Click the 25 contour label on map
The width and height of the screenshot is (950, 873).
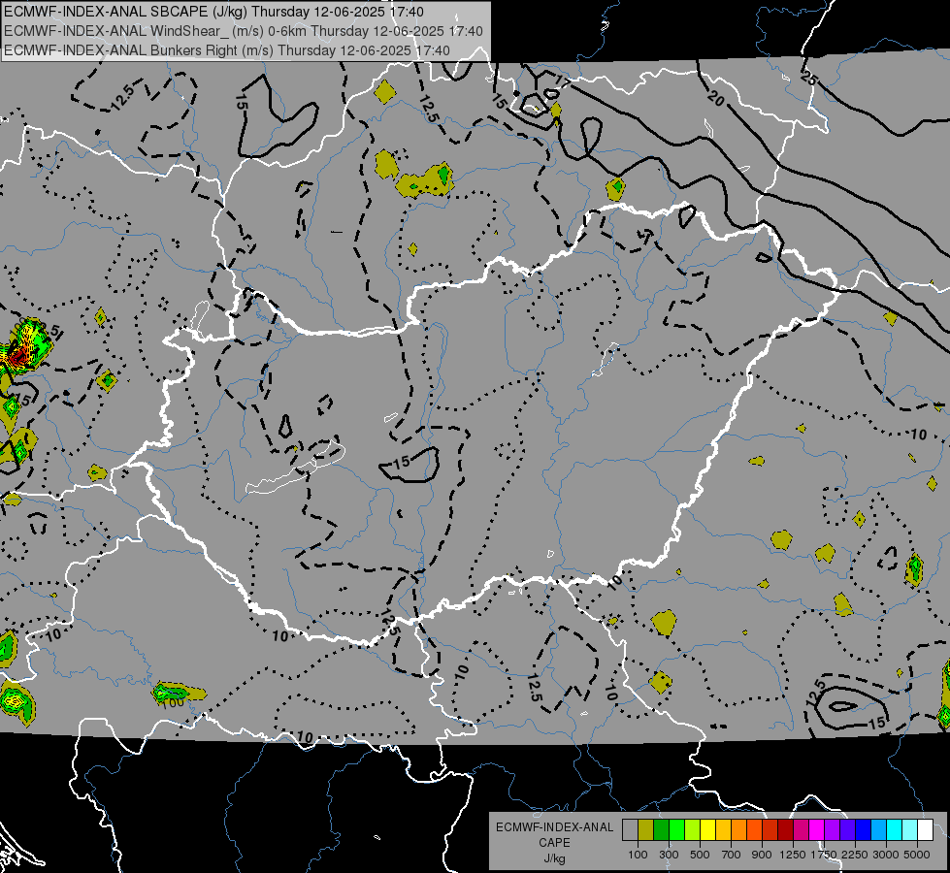[808, 77]
